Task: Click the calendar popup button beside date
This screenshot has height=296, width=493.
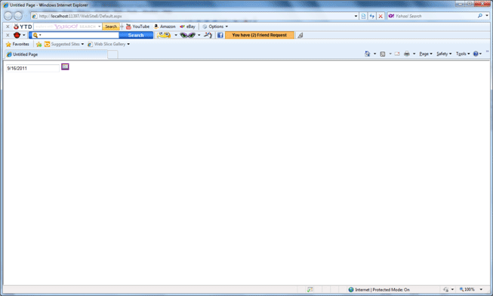Action: click(x=65, y=66)
